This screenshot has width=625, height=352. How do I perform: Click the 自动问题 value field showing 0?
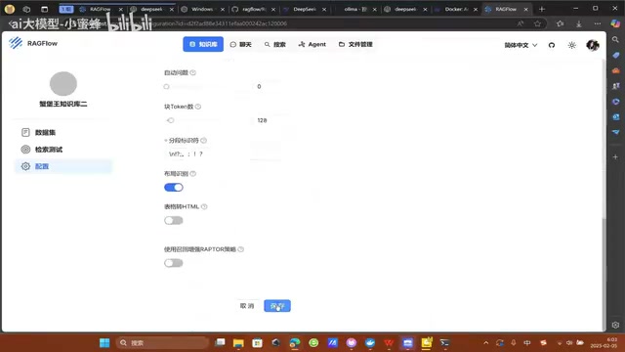click(267, 87)
